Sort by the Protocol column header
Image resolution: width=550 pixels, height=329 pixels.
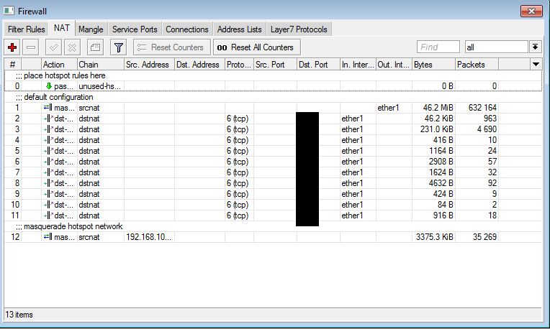click(239, 65)
